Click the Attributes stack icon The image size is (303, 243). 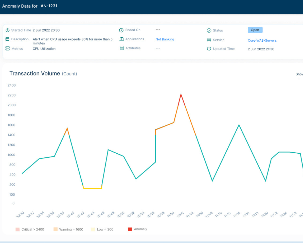pyautogui.click(x=122, y=48)
